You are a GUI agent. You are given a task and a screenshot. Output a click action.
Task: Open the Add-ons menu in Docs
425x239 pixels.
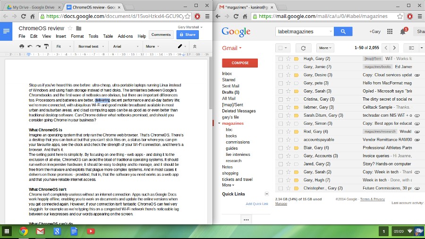click(125, 36)
